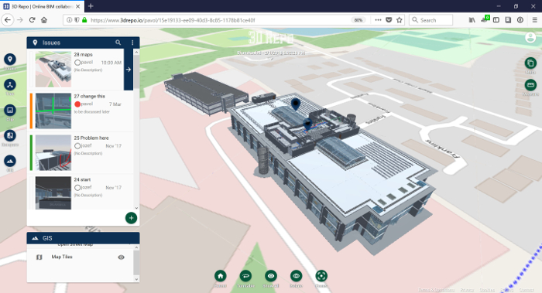Activate the Focus icon in bottom toolbar
542x293 pixels.
[321, 276]
